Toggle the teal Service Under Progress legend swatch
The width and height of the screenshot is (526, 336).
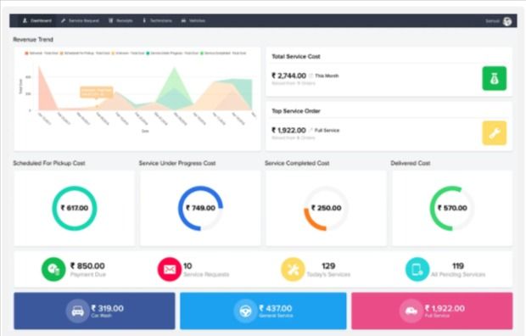tap(148, 53)
